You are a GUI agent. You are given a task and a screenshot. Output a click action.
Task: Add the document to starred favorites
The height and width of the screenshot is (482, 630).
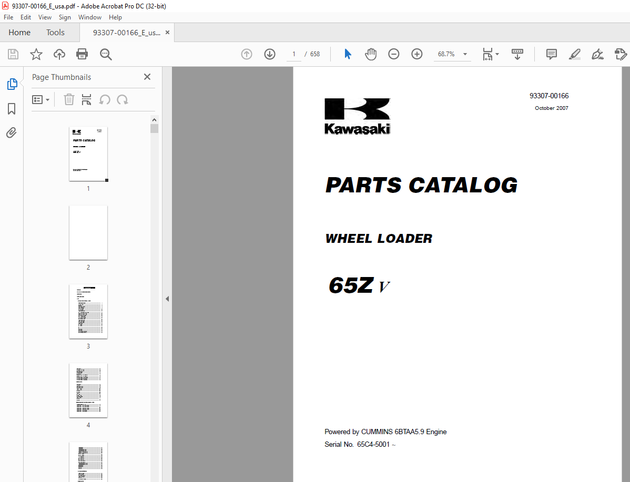(36, 54)
